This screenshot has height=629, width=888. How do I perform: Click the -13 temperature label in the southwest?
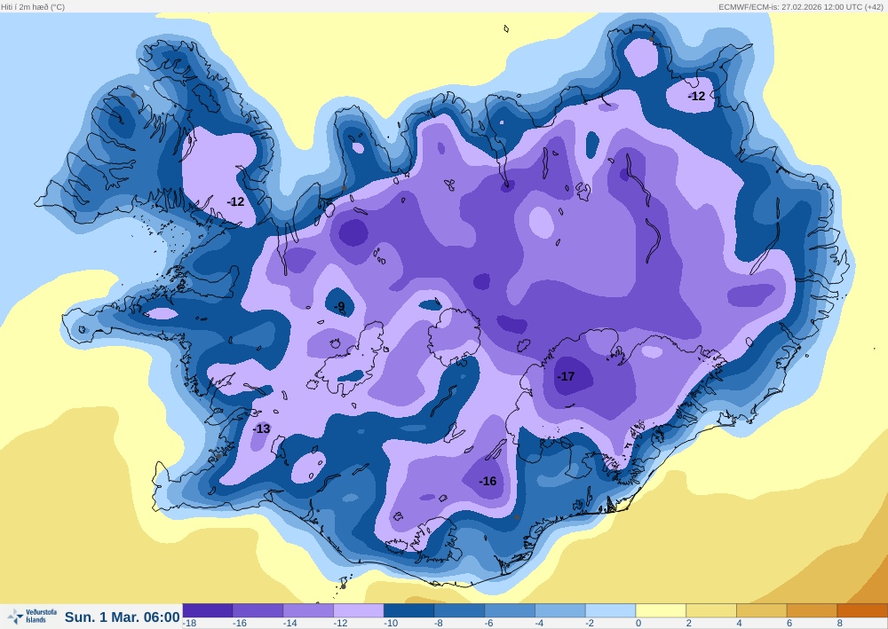pyautogui.click(x=261, y=429)
